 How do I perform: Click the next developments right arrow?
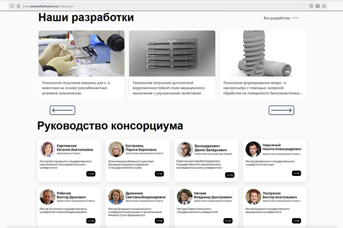click(281, 110)
